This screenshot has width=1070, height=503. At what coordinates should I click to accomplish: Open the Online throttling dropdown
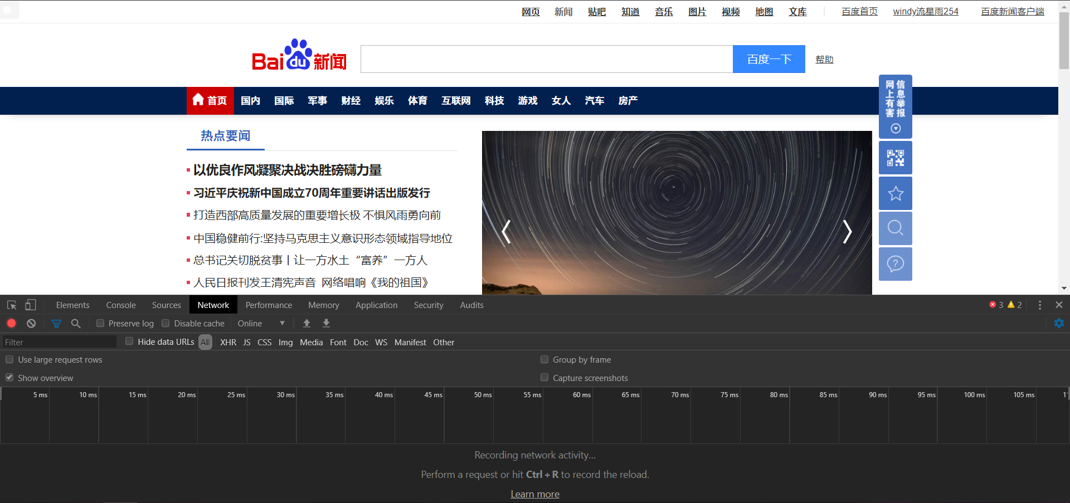[x=261, y=323]
